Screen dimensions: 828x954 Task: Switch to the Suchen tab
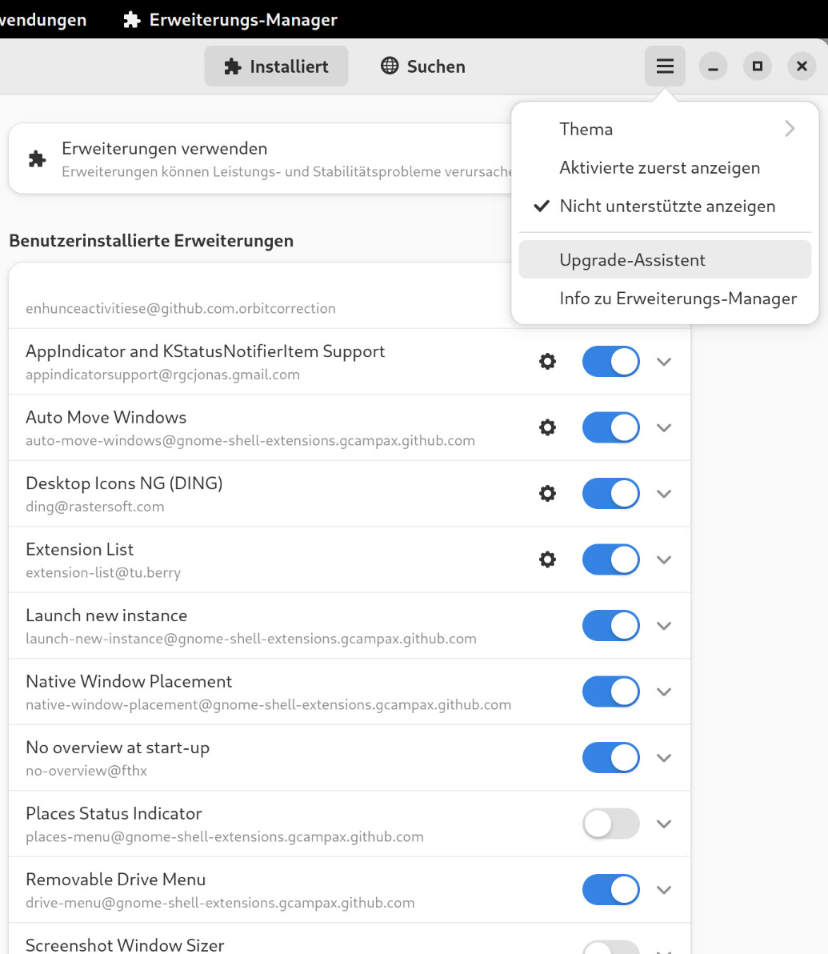423,66
